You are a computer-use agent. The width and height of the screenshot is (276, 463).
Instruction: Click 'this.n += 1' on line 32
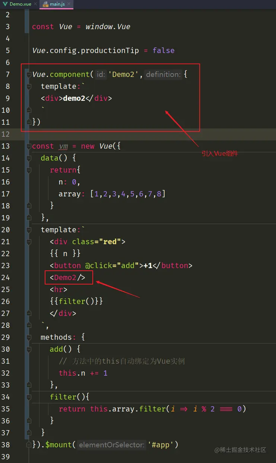[83, 373]
